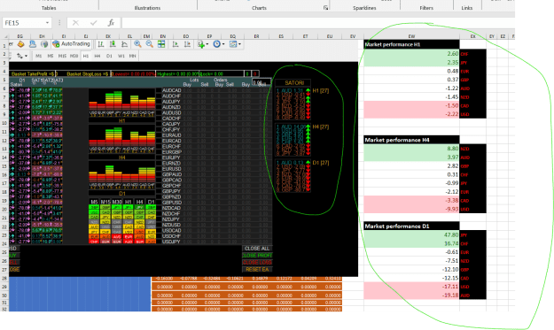Select the red cell with value -19.18
The width and height of the screenshot is (554, 330).
pos(411,295)
